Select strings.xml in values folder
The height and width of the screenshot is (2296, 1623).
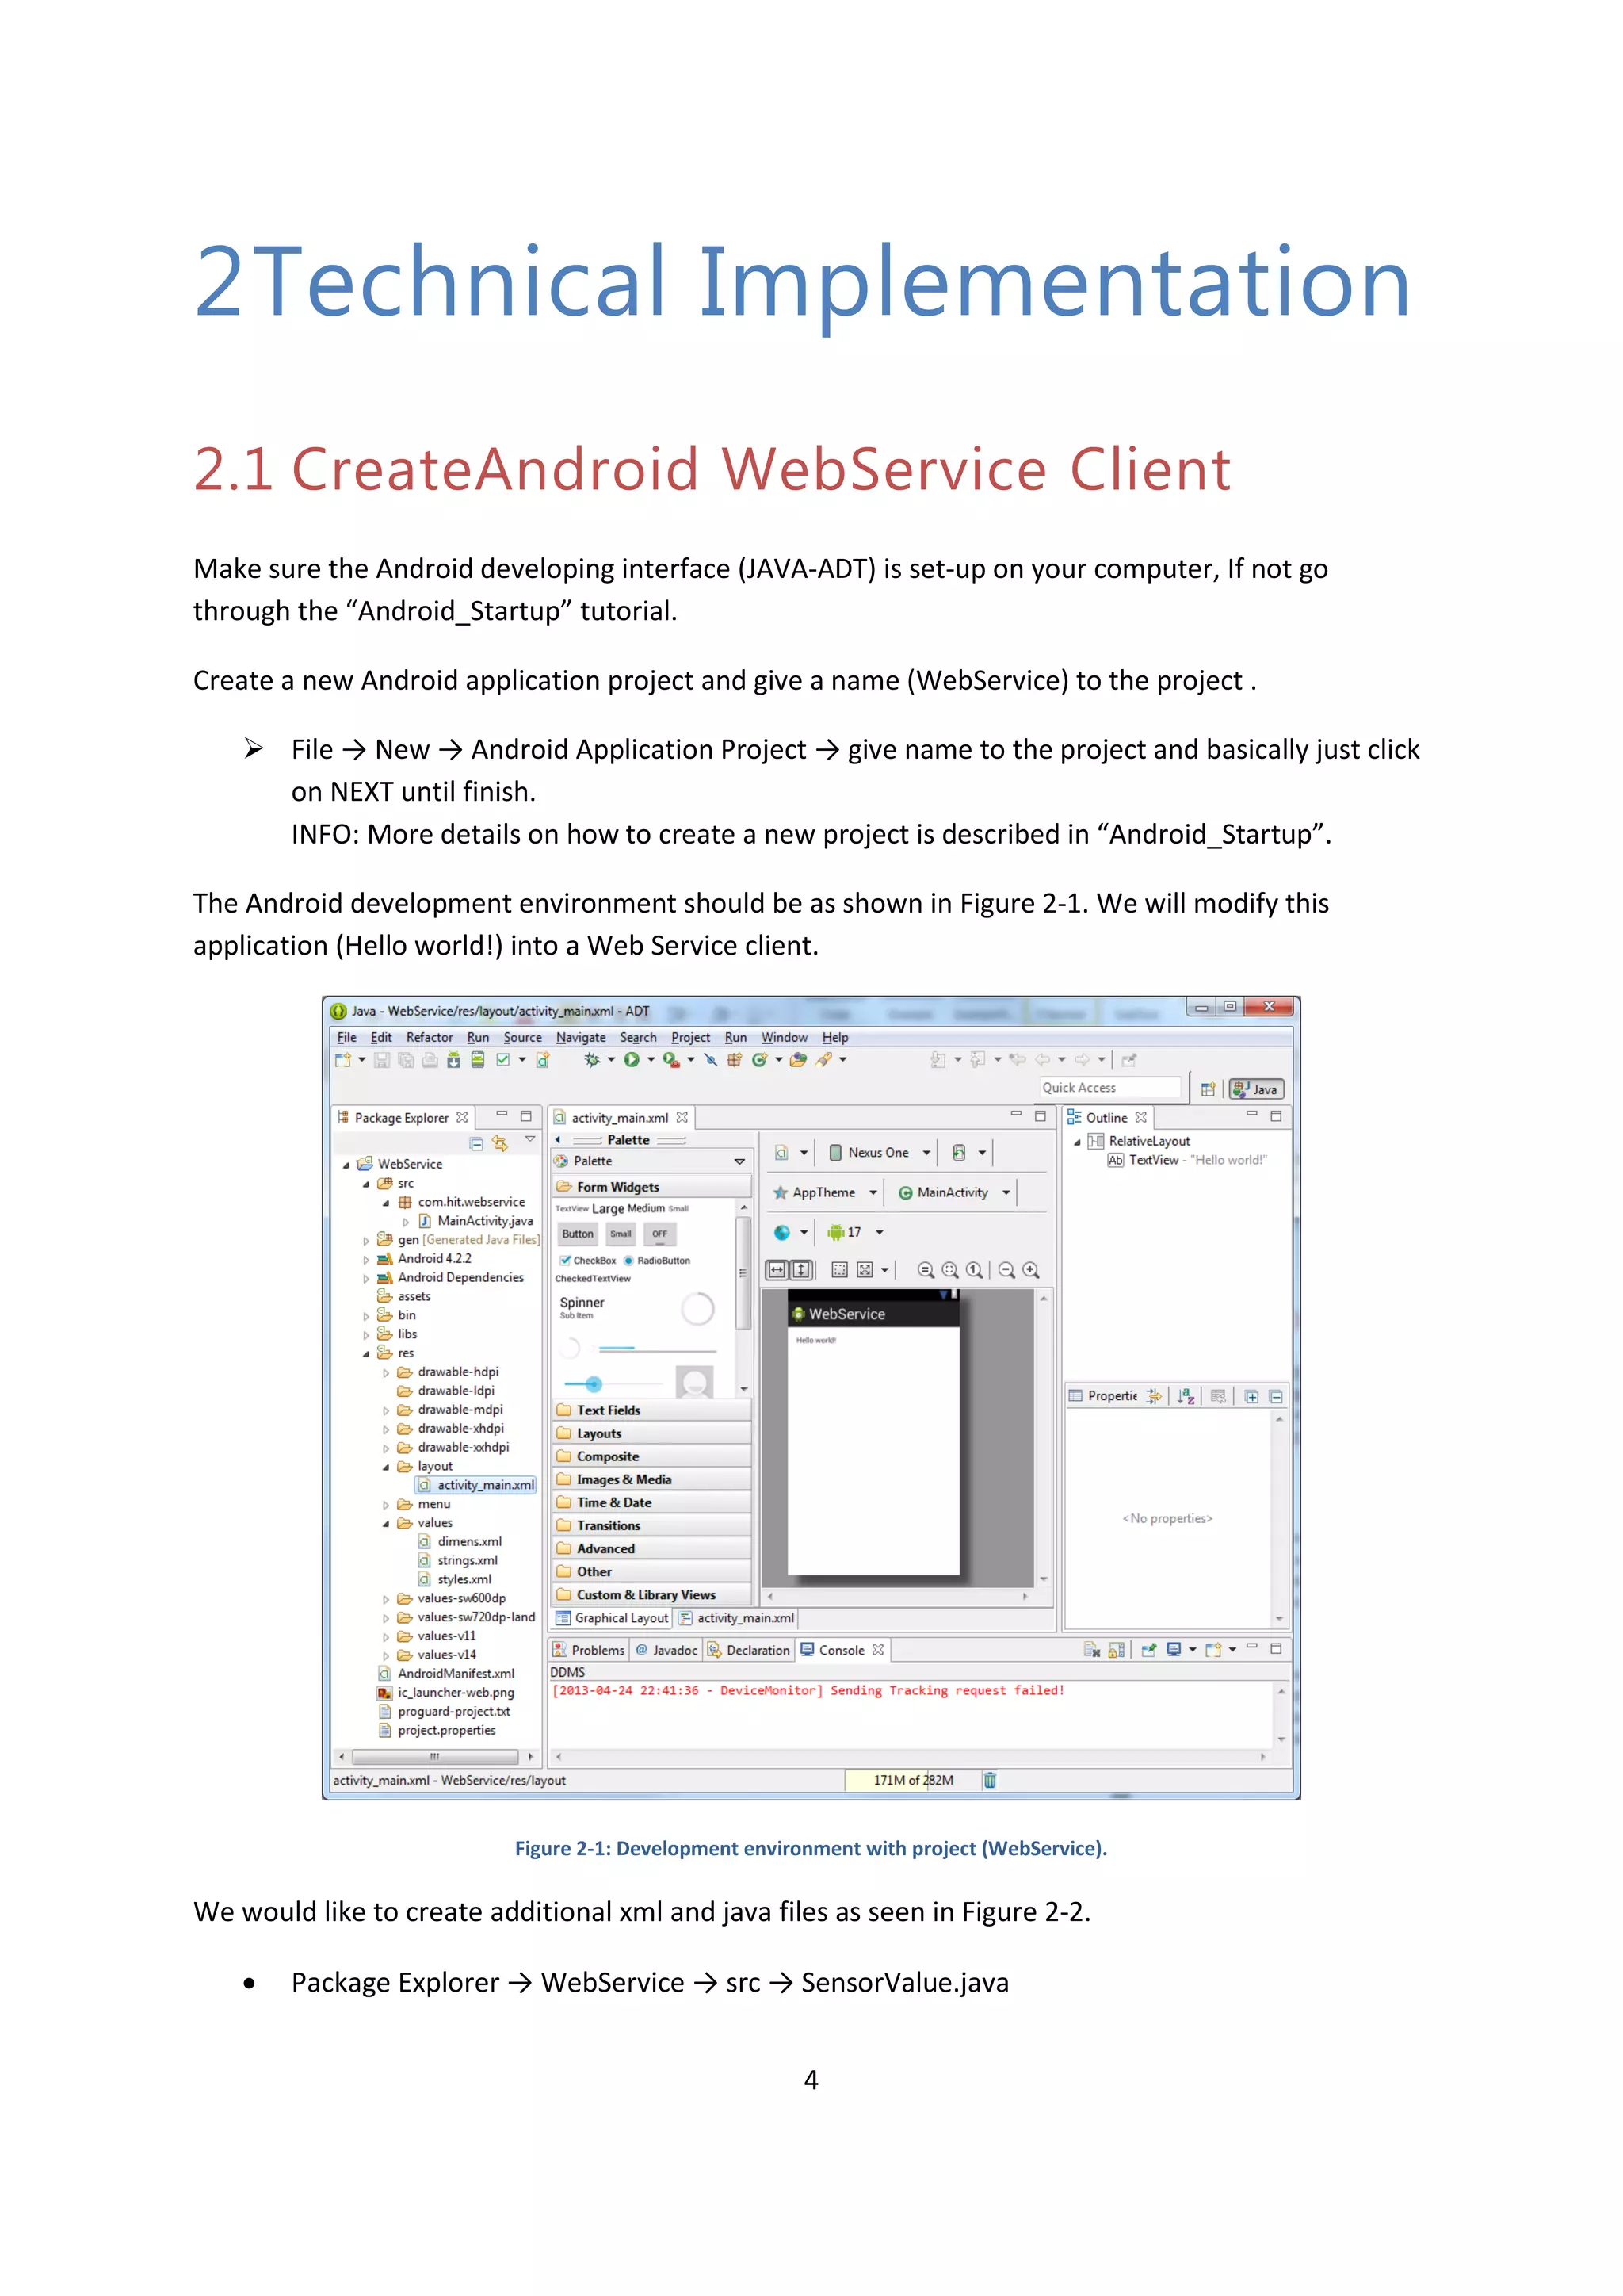click(458, 1561)
